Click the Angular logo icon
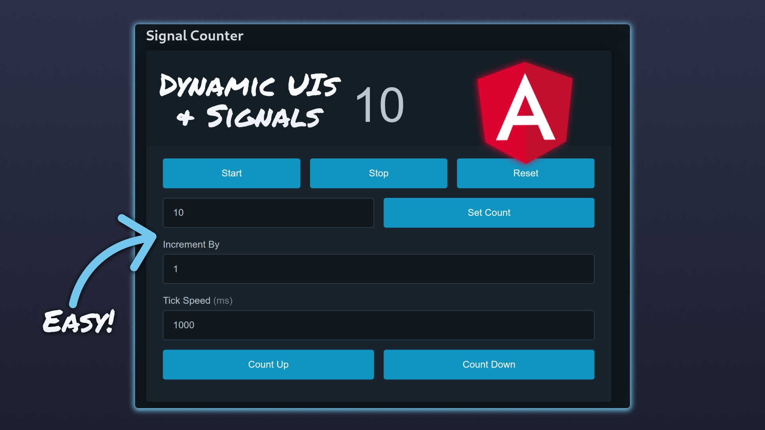 coord(525,112)
